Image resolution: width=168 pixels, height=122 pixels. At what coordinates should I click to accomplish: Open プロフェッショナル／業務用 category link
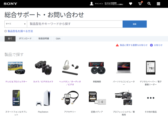coord(124,113)
